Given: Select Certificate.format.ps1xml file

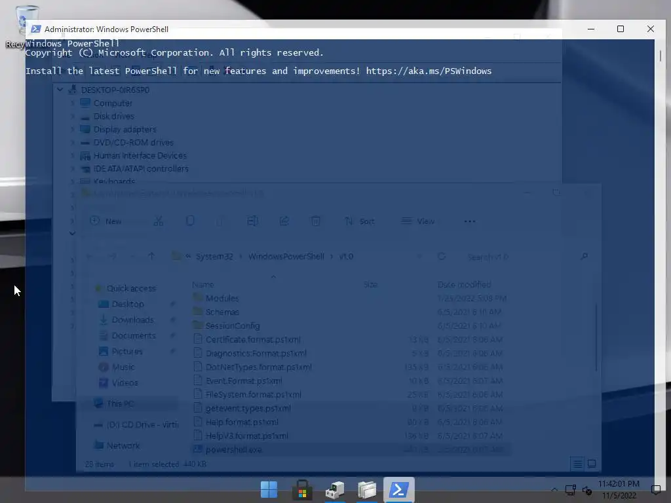Looking at the screenshot, I should pyautogui.click(x=253, y=340).
